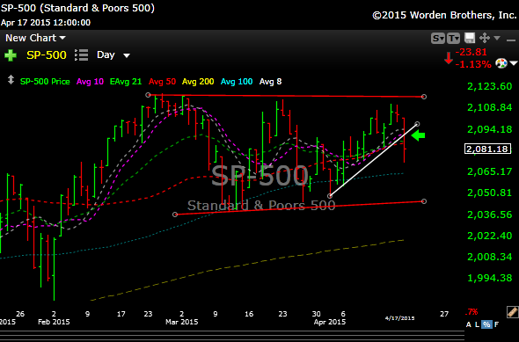This screenshot has height=342, width=519.
Task: Open the New Chart dropdown menu
Action: pos(35,38)
